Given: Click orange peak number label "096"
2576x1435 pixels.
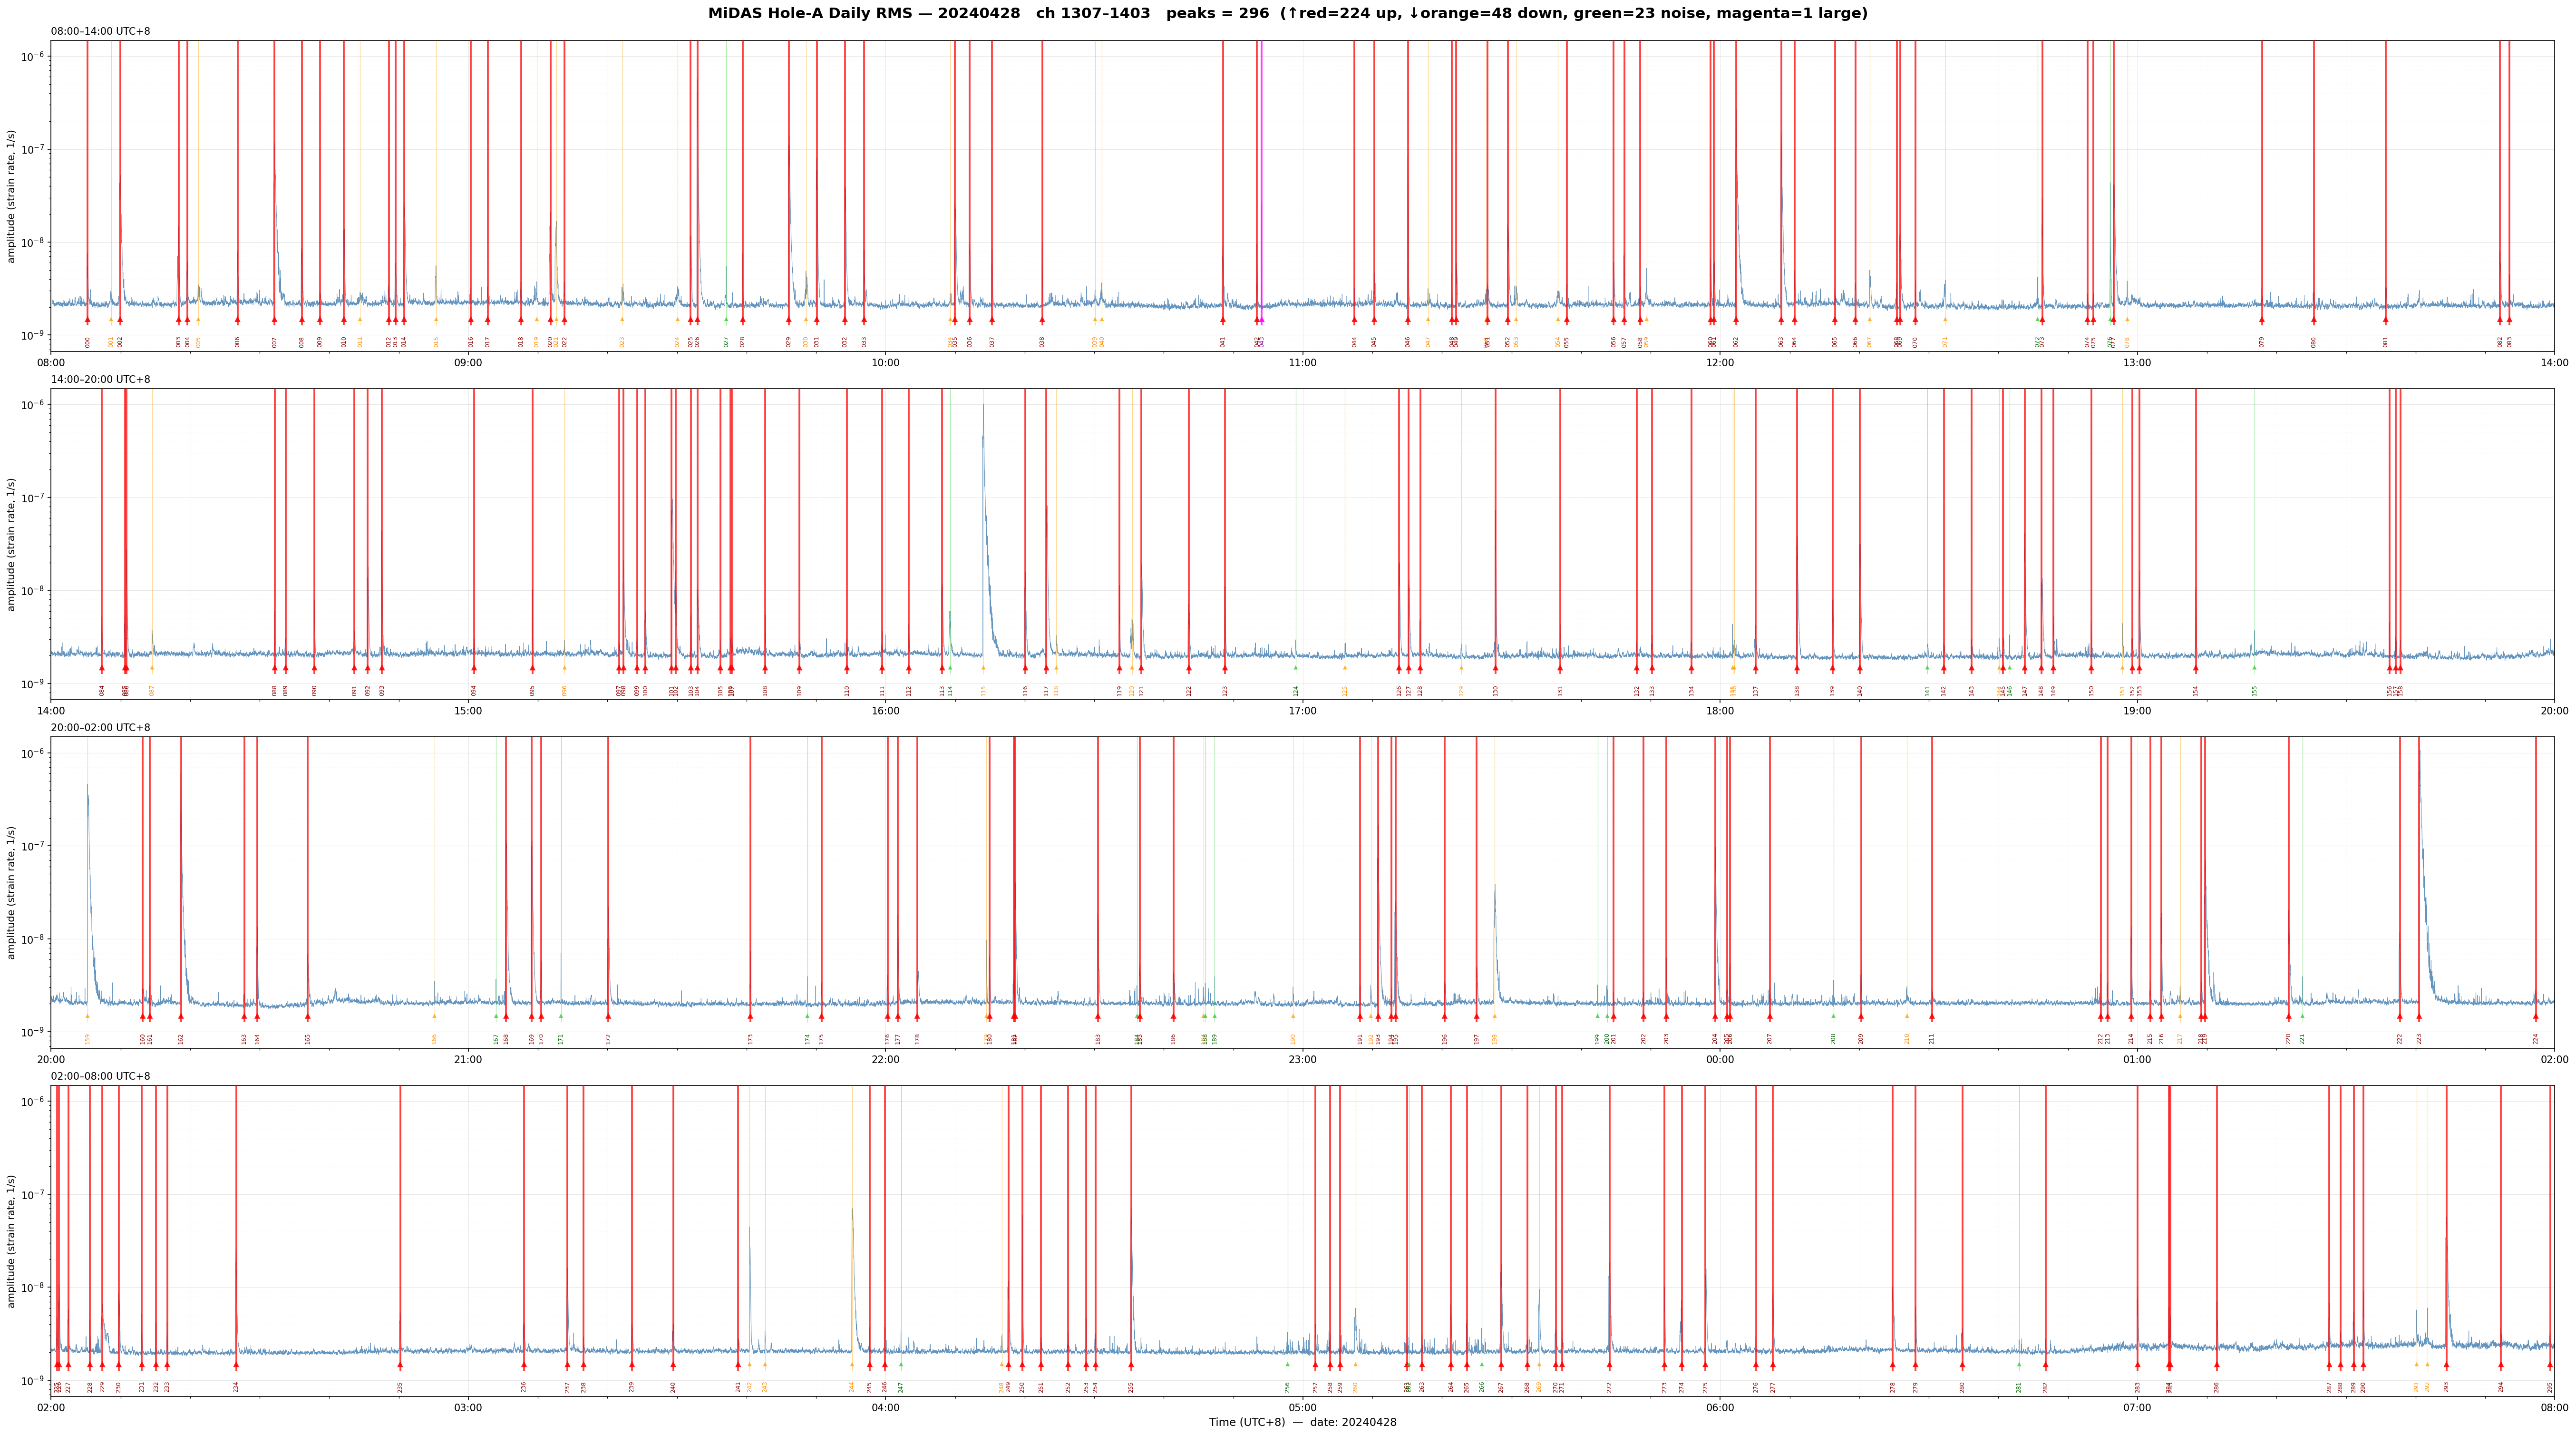Looking at the screenshot, I should (564, 690).
